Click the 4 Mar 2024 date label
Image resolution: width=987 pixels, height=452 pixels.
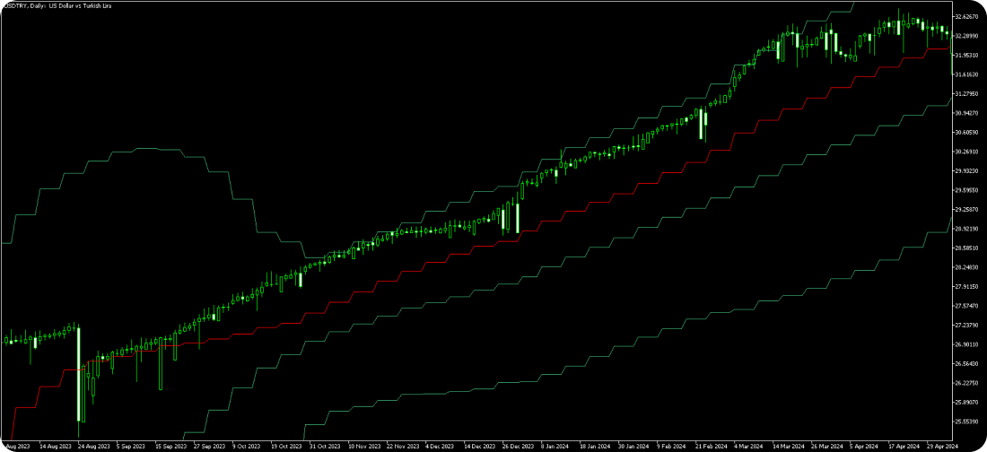pos(747,445)
